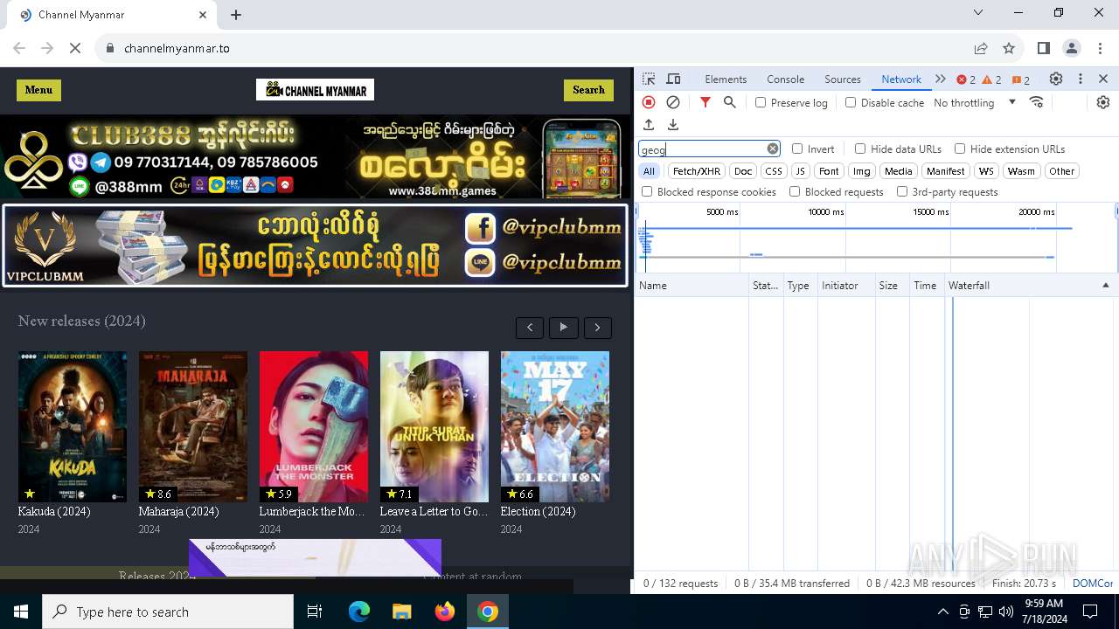Open DevTools customize three-dot menu
The width and height of the screenshot is (1119, 629).
[1081, 79]
